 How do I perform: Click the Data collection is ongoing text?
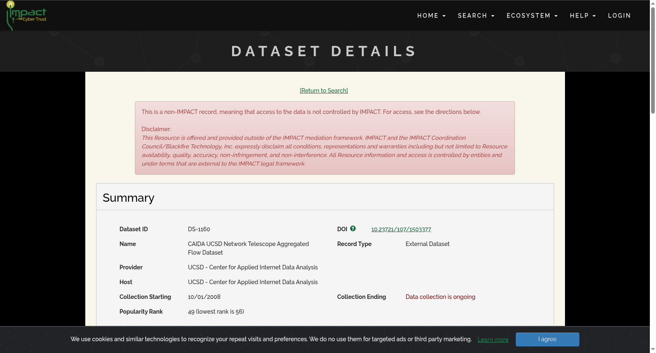click(440, 297)
